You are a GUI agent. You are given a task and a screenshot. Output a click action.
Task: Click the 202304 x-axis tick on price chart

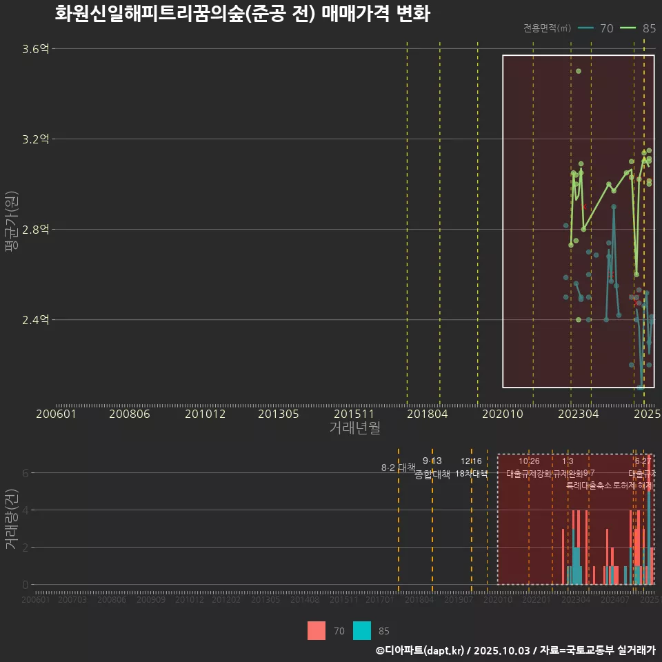point(577,414)
